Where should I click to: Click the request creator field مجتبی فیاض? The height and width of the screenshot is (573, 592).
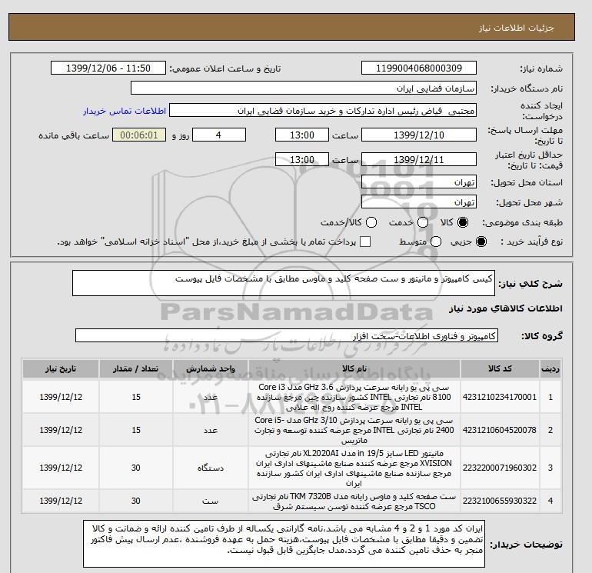323,111
